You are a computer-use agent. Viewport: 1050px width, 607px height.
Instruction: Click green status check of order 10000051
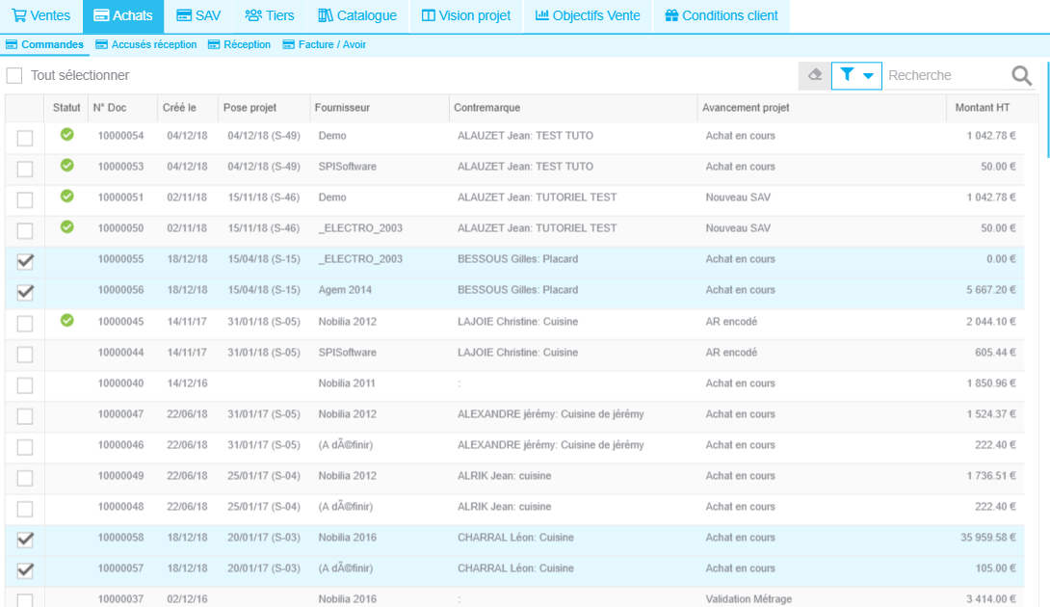[x=67, y=197]
